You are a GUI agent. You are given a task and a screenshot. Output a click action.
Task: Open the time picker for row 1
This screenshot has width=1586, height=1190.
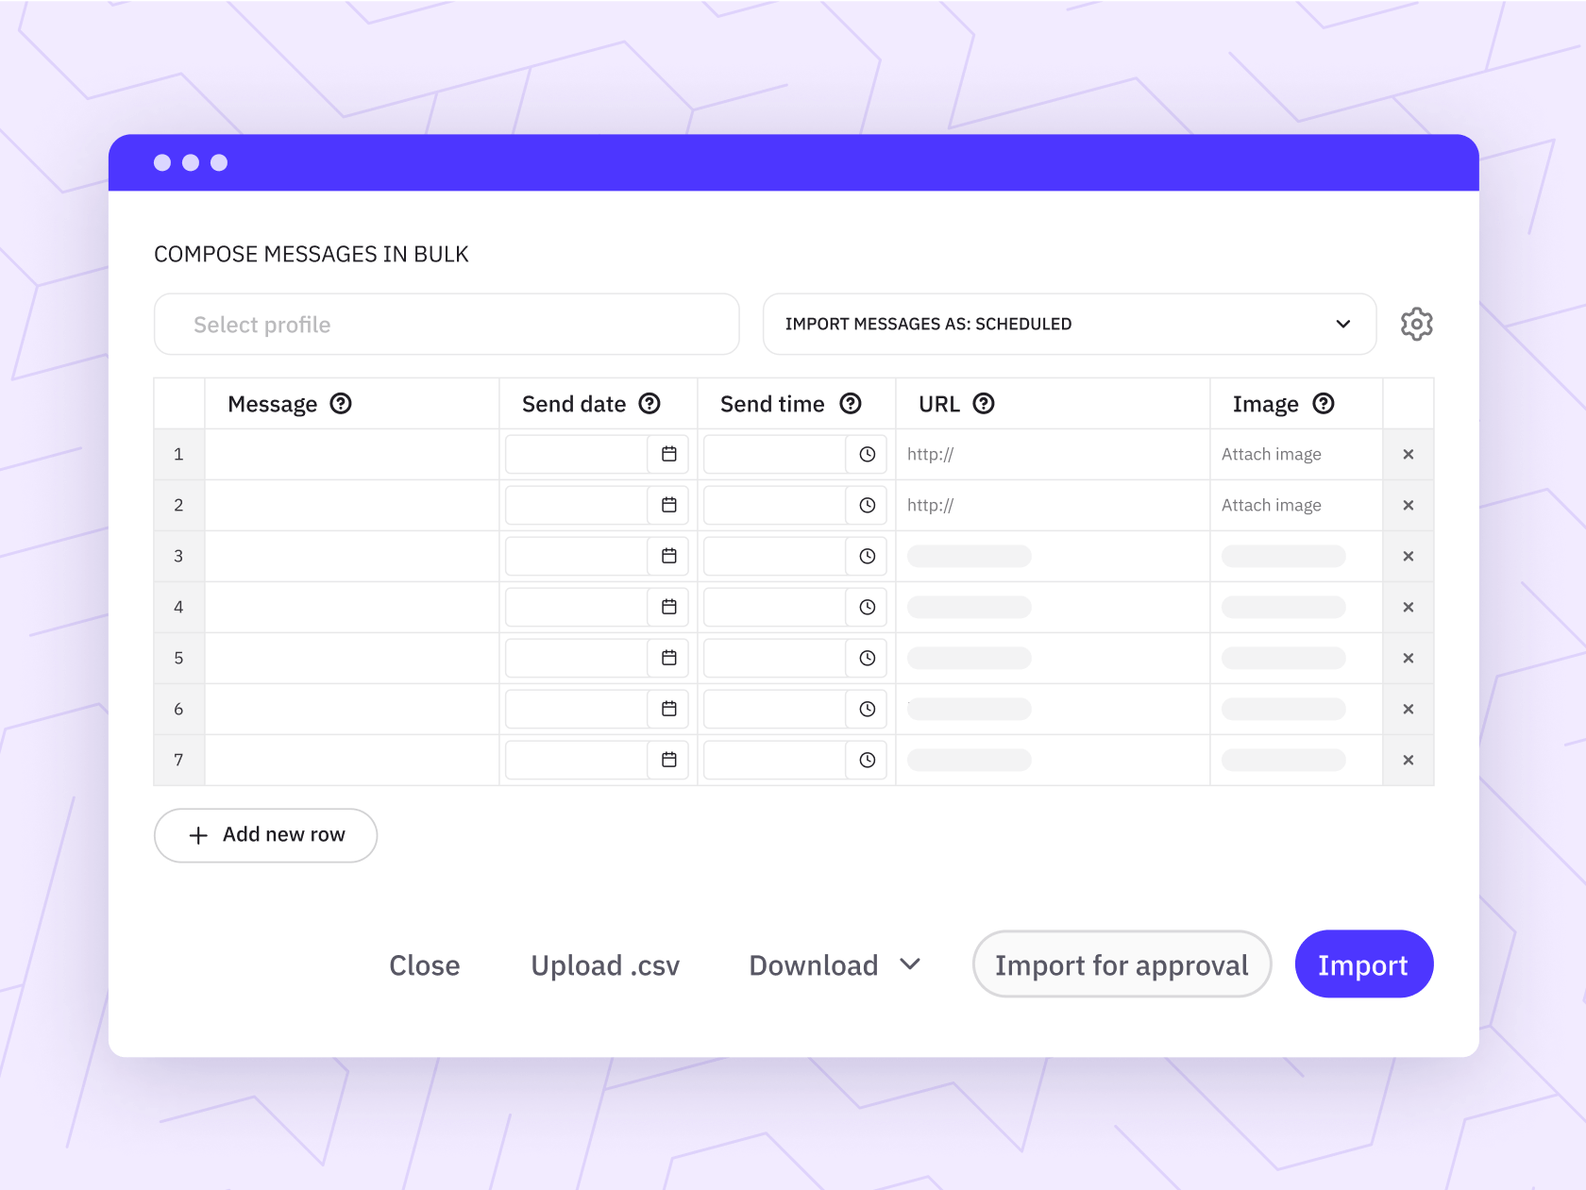coord(867,454)
